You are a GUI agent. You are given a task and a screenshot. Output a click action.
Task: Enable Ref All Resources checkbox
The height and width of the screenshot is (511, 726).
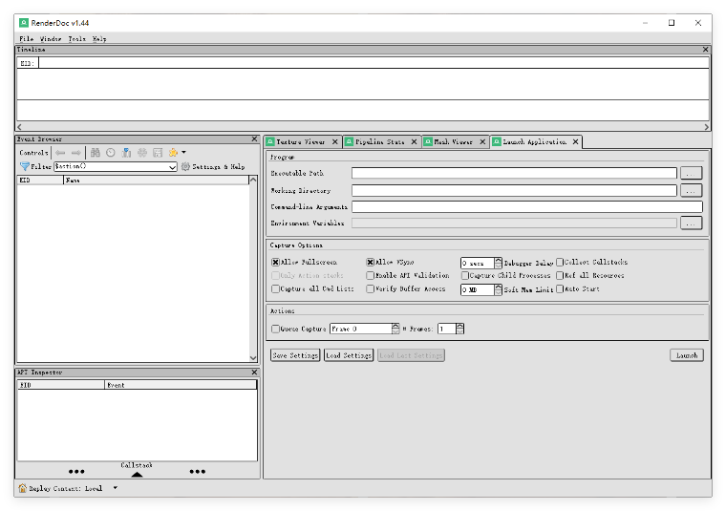[560, 275]
